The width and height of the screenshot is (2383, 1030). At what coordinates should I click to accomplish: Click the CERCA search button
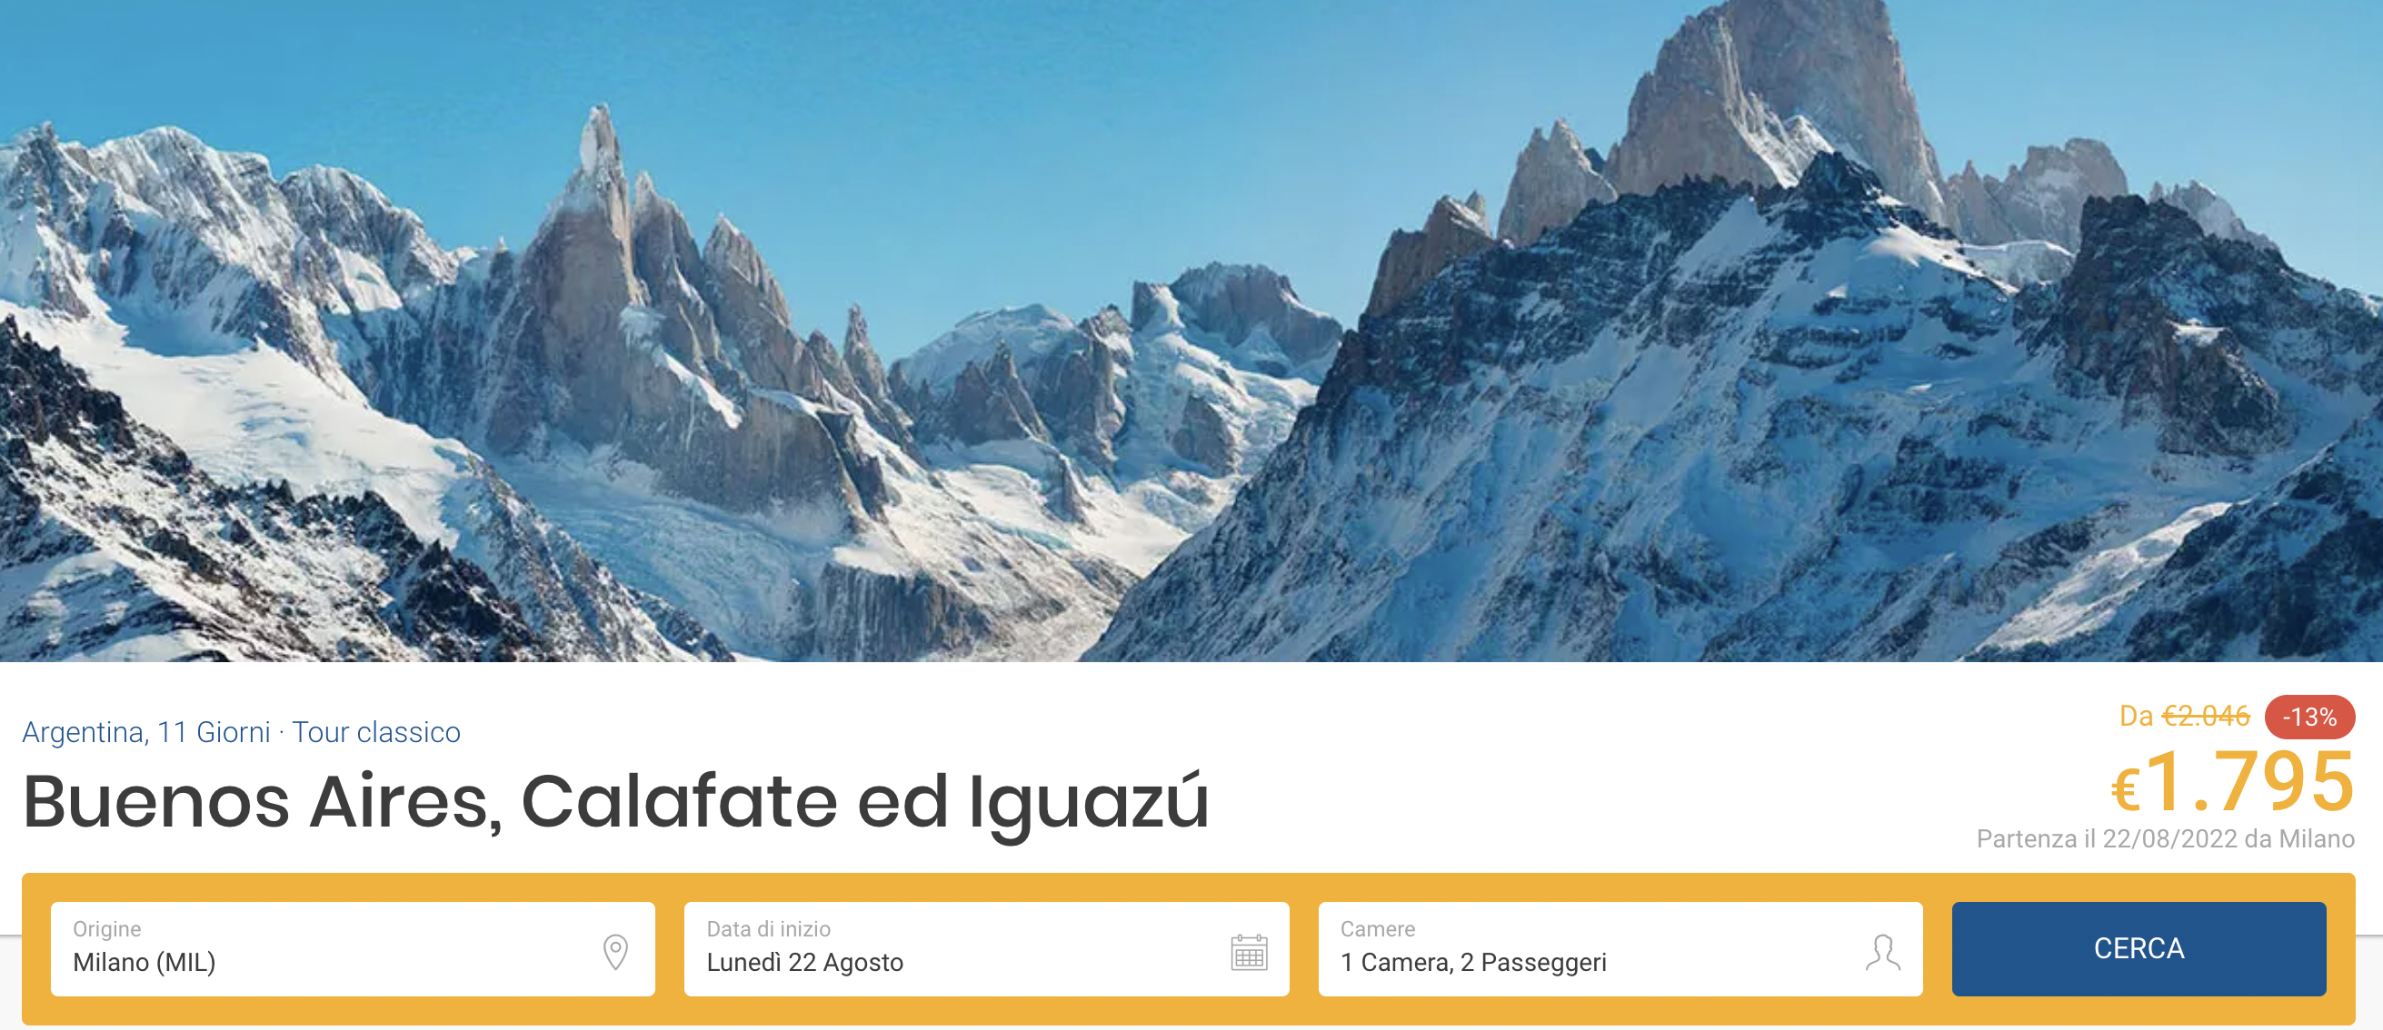[2138, 948]
